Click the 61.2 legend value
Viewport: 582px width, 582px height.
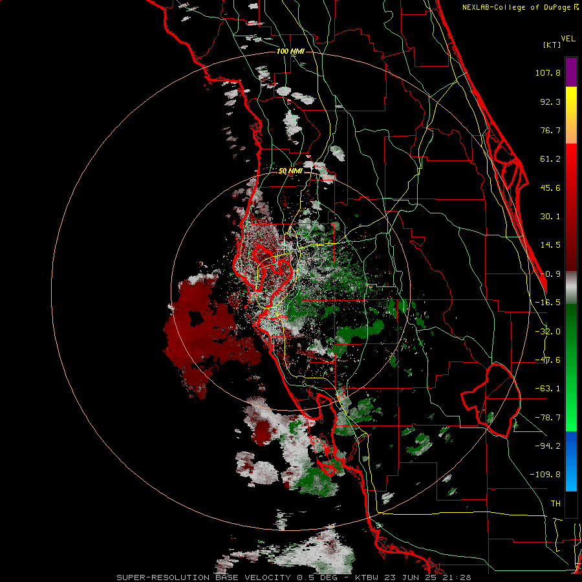pyautogui.click(x=550, y=159)
